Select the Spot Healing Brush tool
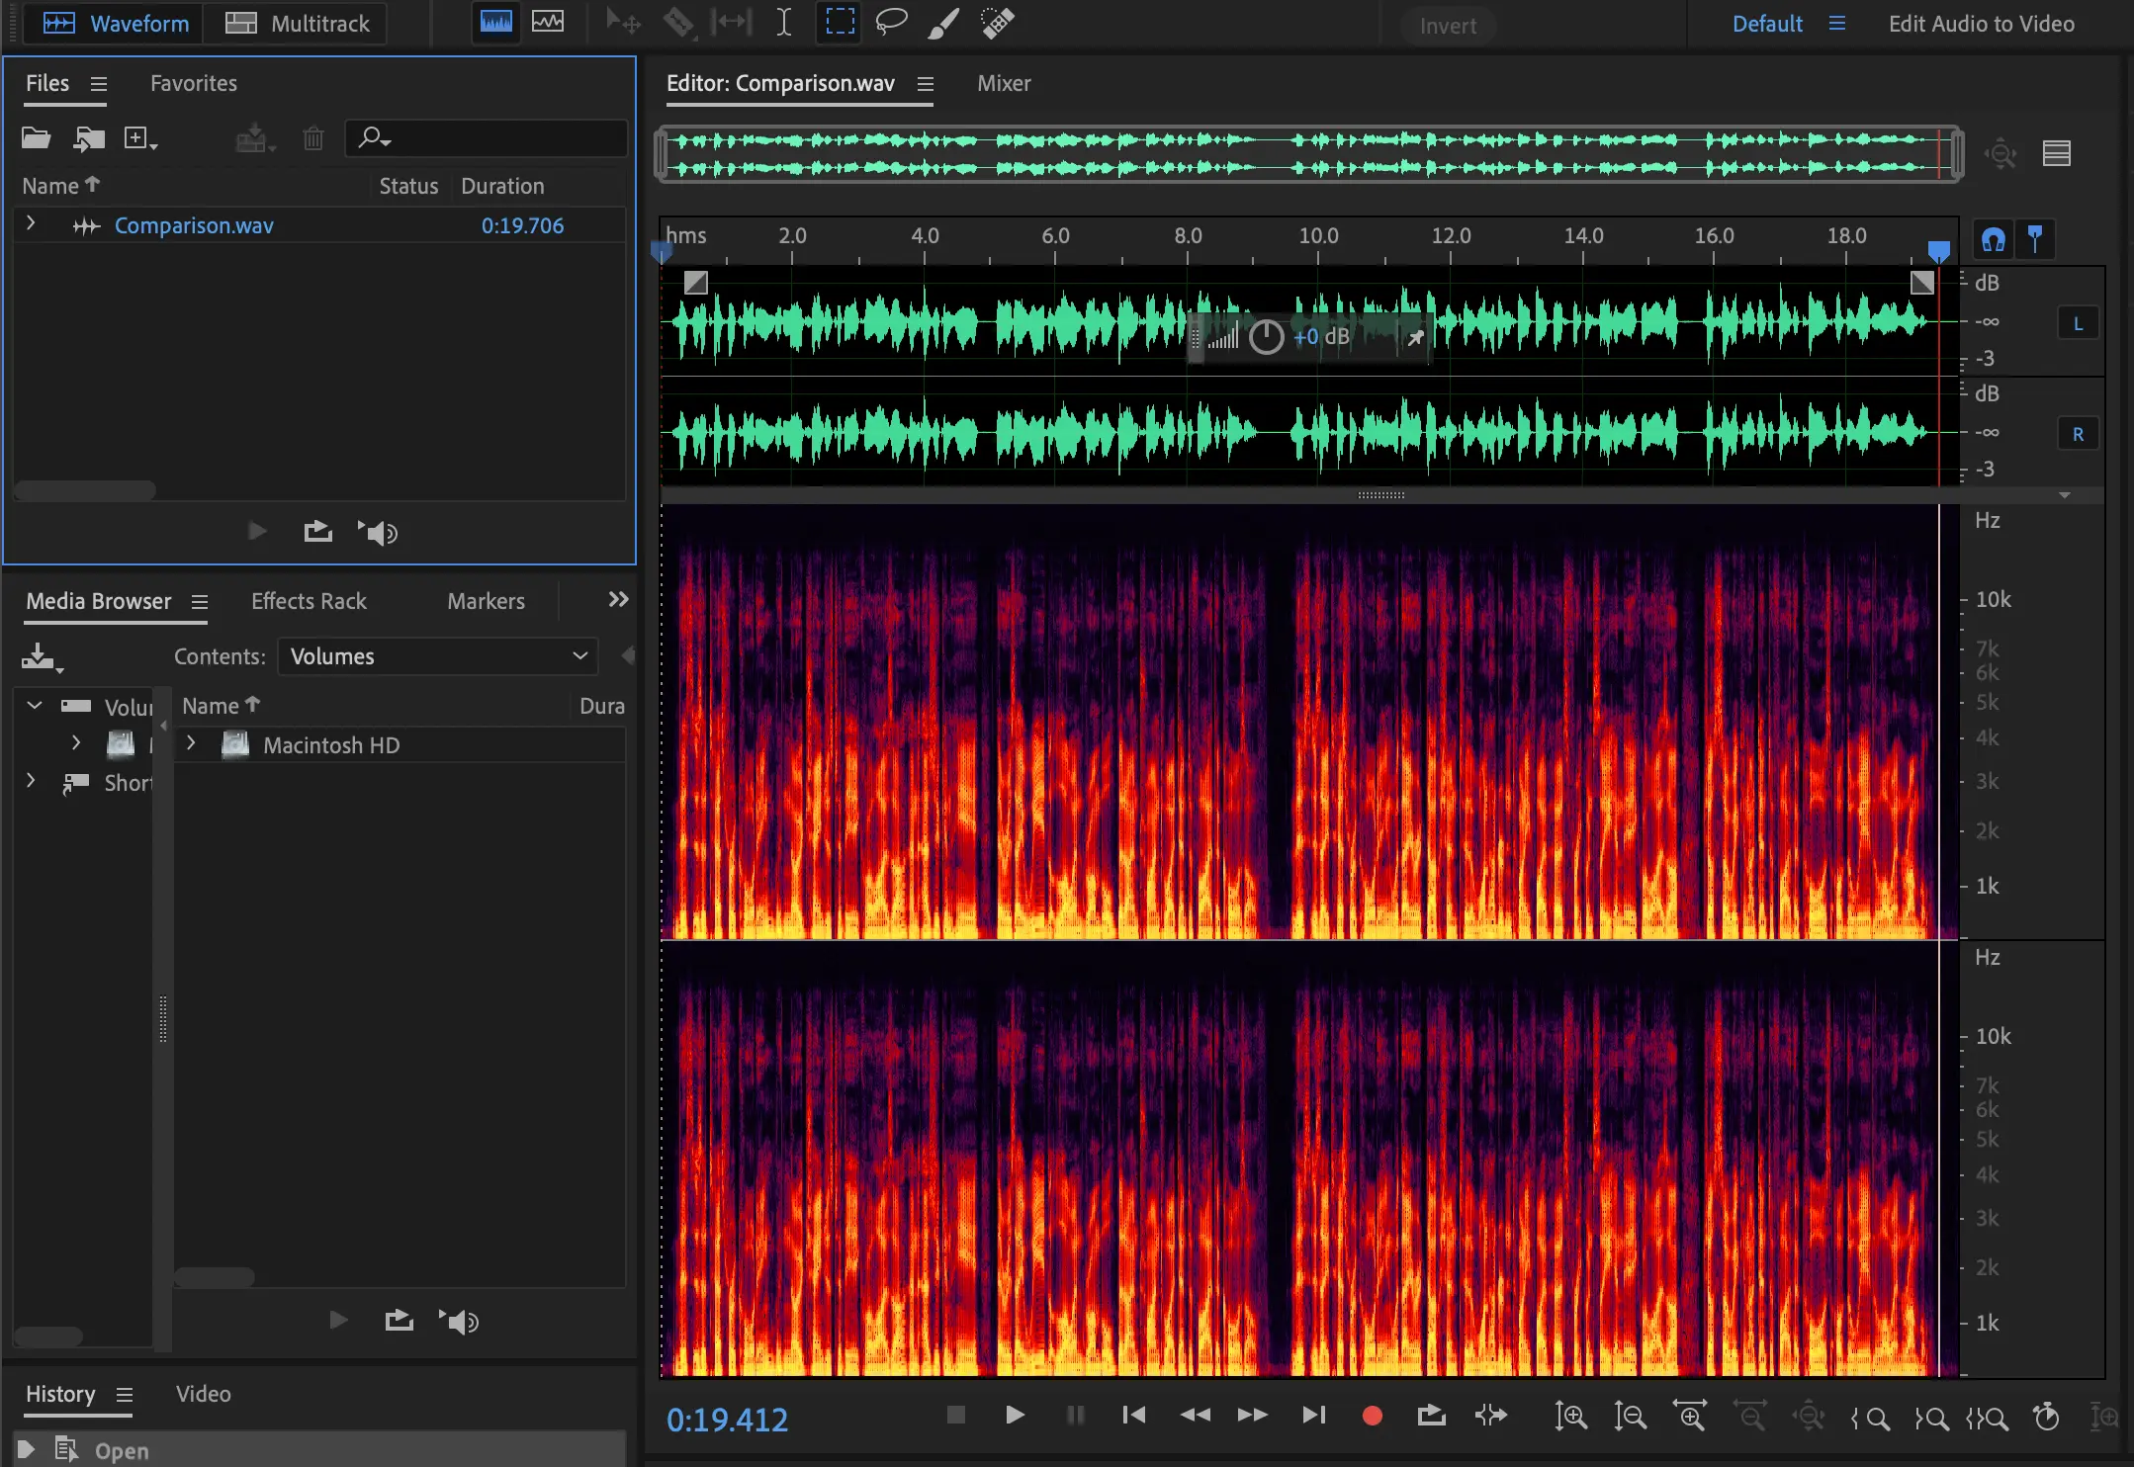The image size is (2134, 1467). pos(997,22)
